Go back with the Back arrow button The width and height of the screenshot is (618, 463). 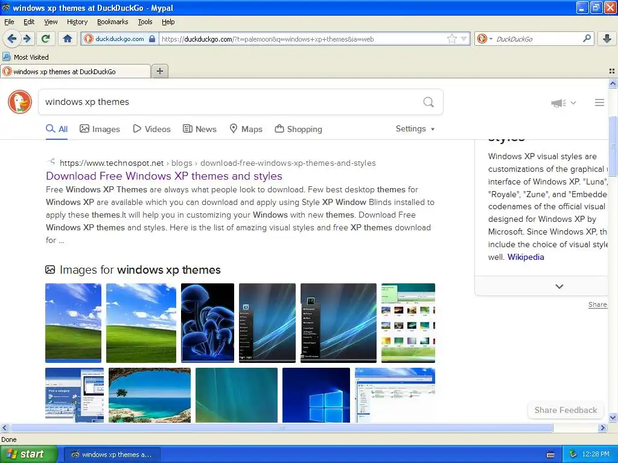click(11, 39)
